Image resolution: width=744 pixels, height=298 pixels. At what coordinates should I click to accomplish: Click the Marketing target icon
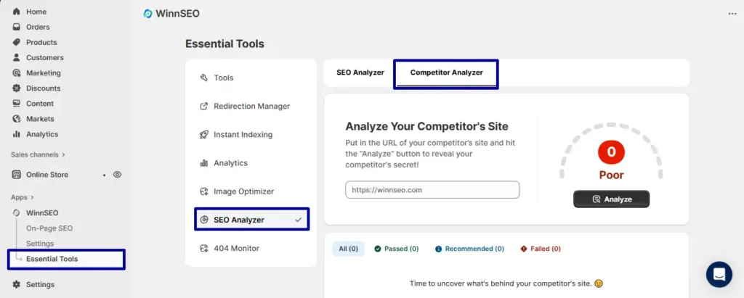click(17, 73)
